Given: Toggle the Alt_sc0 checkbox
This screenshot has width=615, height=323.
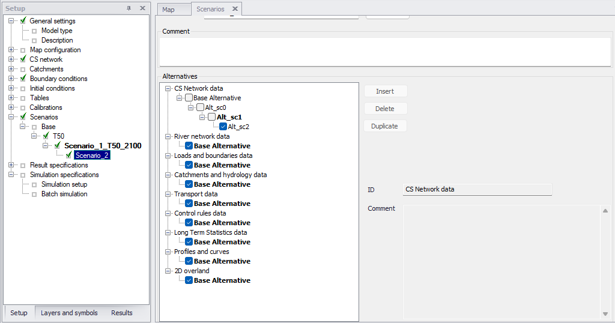Looking at the screenshot, I should pos(201,107).
